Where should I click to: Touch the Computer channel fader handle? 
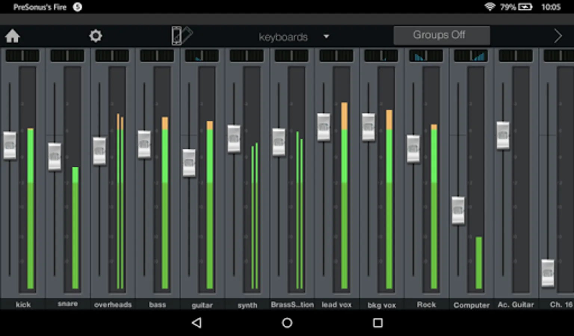click(x=458, y=210)
